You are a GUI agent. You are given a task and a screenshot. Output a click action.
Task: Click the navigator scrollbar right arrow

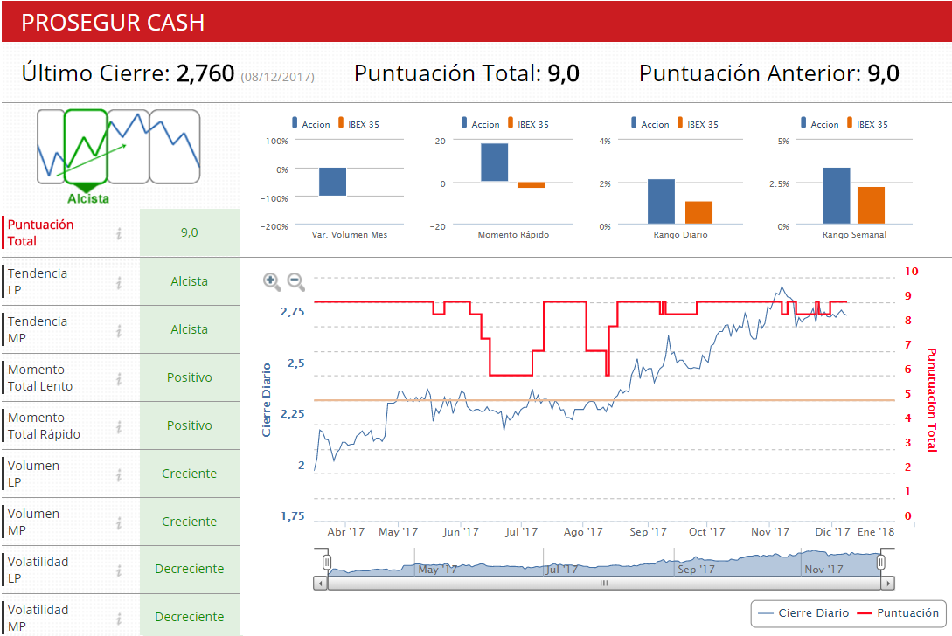click(888, 584)
